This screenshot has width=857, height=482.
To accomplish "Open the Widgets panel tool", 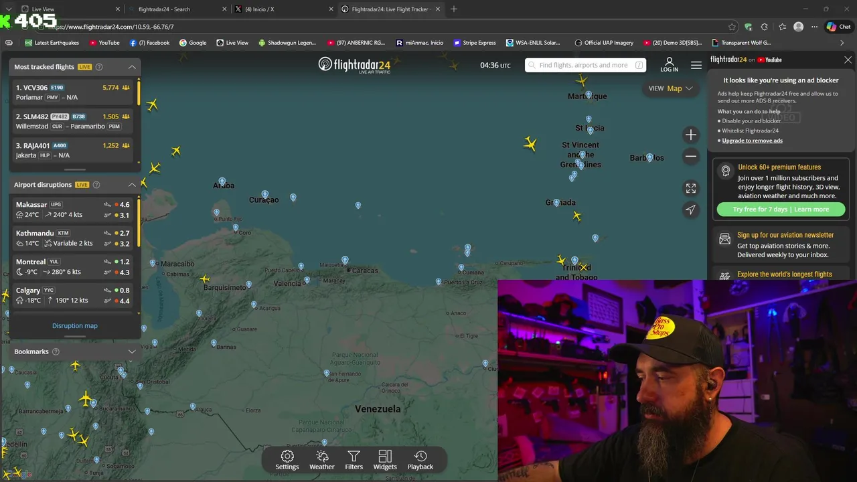I will [385, 460].
